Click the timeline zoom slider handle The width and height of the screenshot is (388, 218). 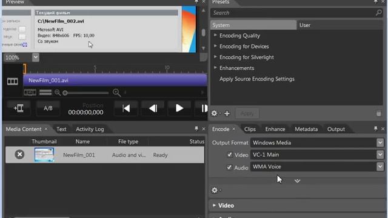click(x=65, y=93)
